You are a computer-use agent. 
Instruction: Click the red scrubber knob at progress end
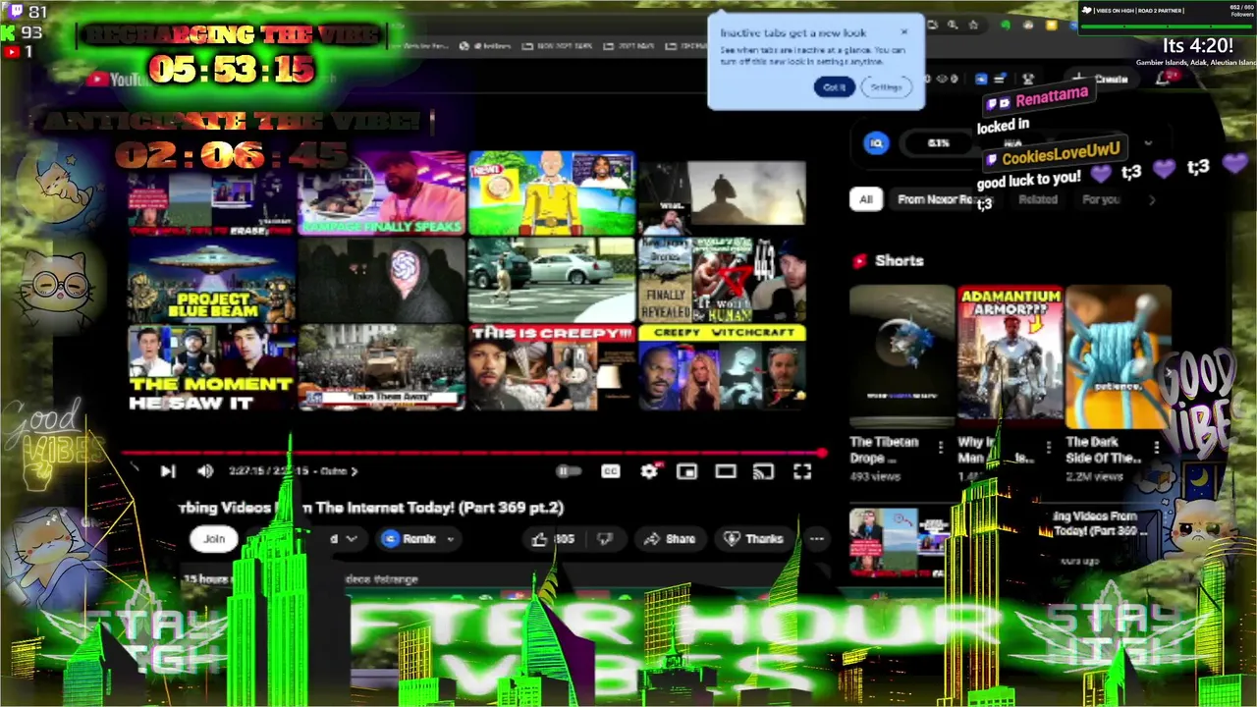(x=821, y=454)
